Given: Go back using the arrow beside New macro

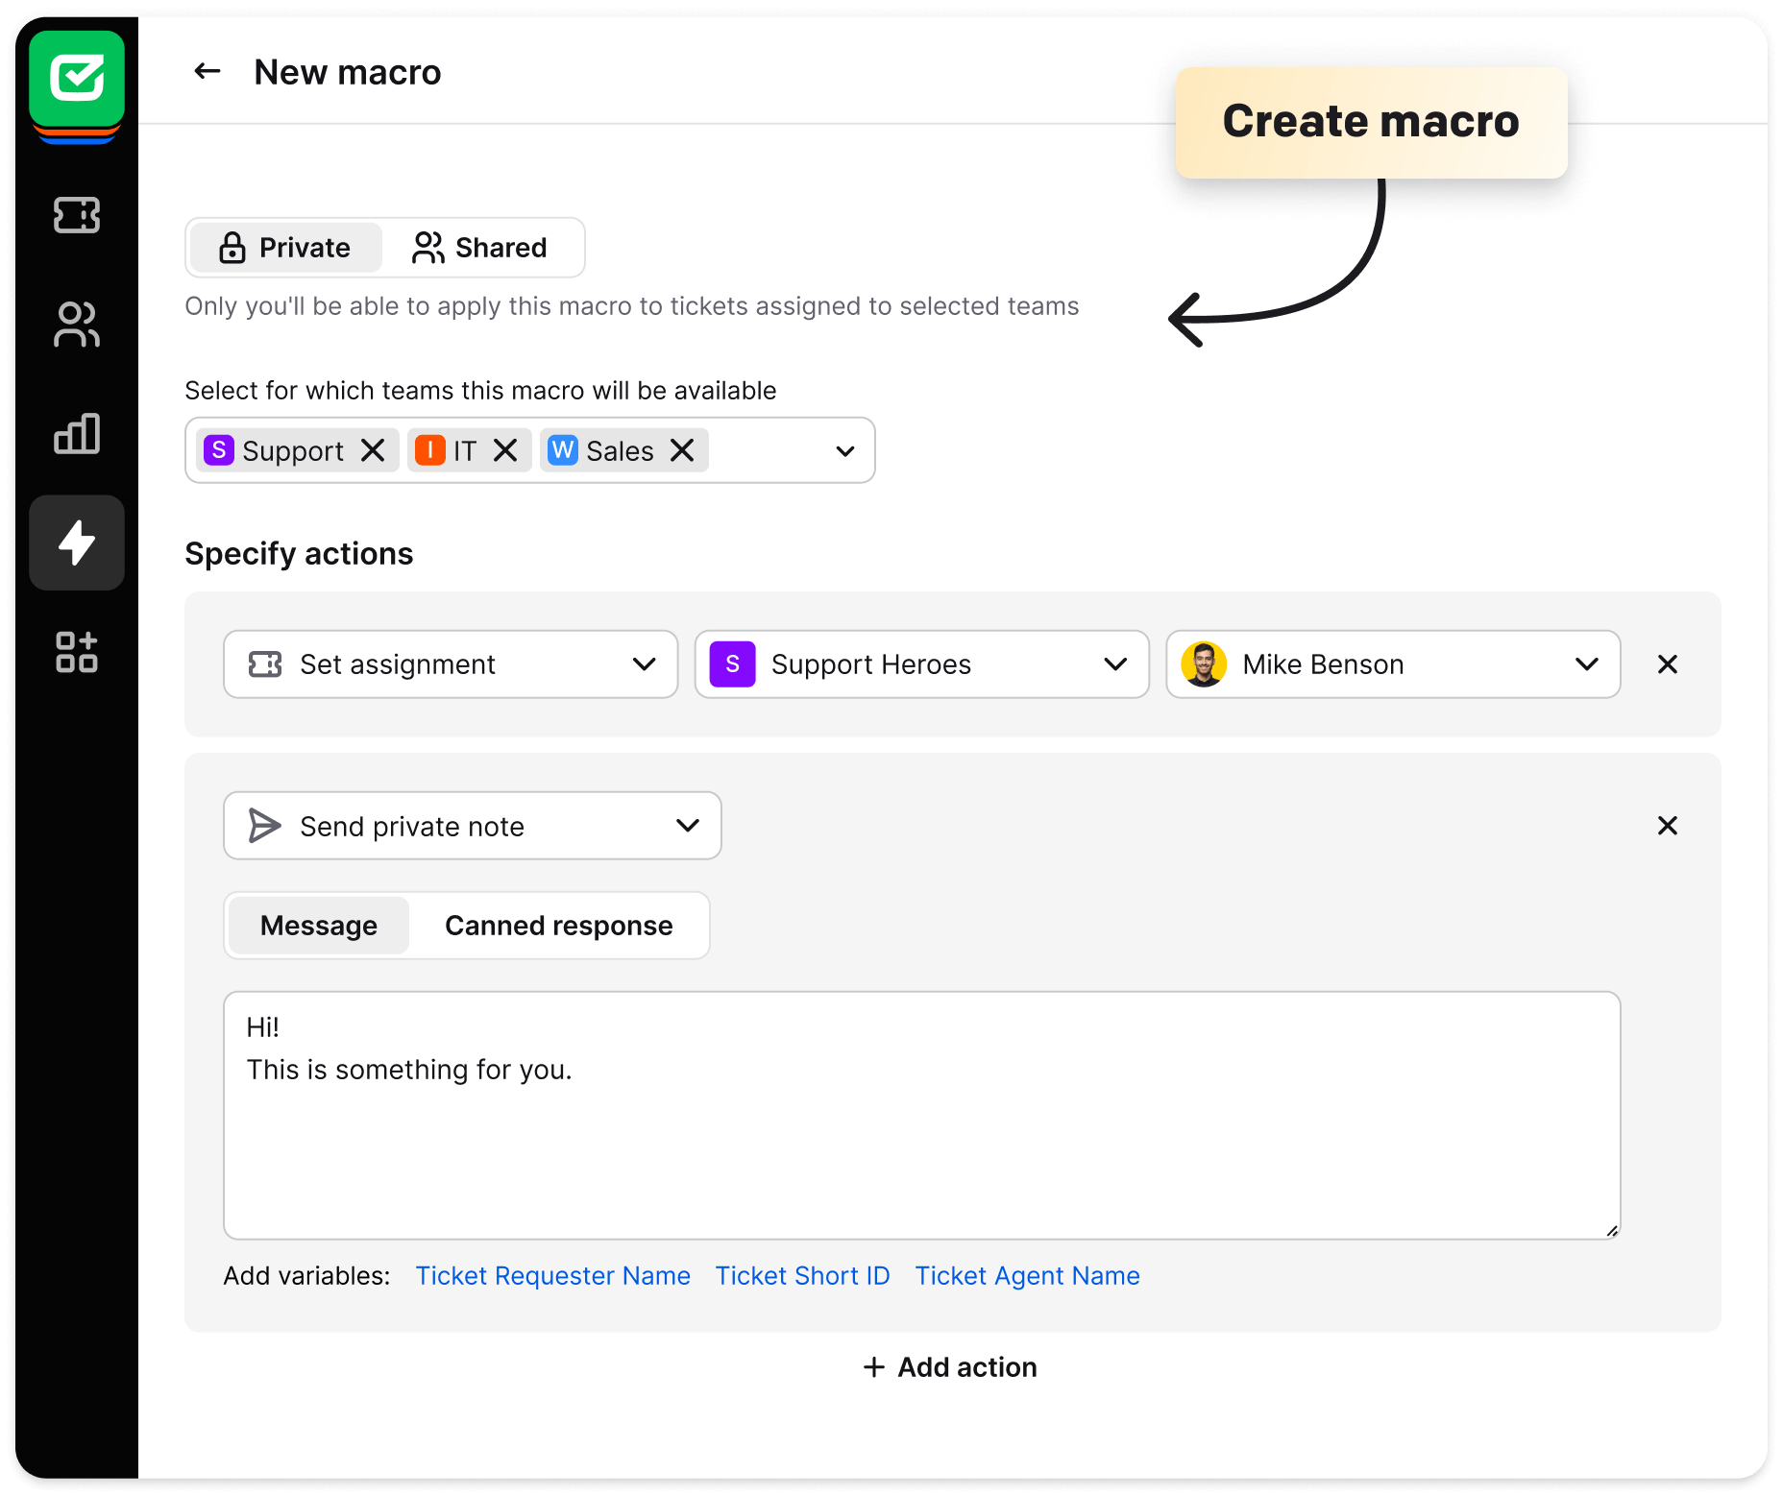Looking at the screenshot, I should (207, 71).
